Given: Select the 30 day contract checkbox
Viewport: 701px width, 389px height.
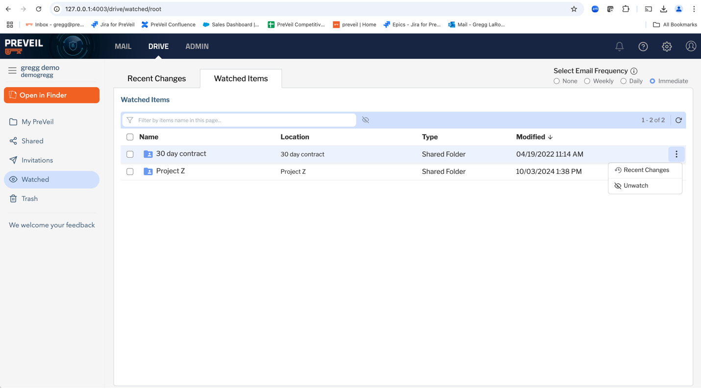Looking at the screenshot, I should [x=130, y=154].
